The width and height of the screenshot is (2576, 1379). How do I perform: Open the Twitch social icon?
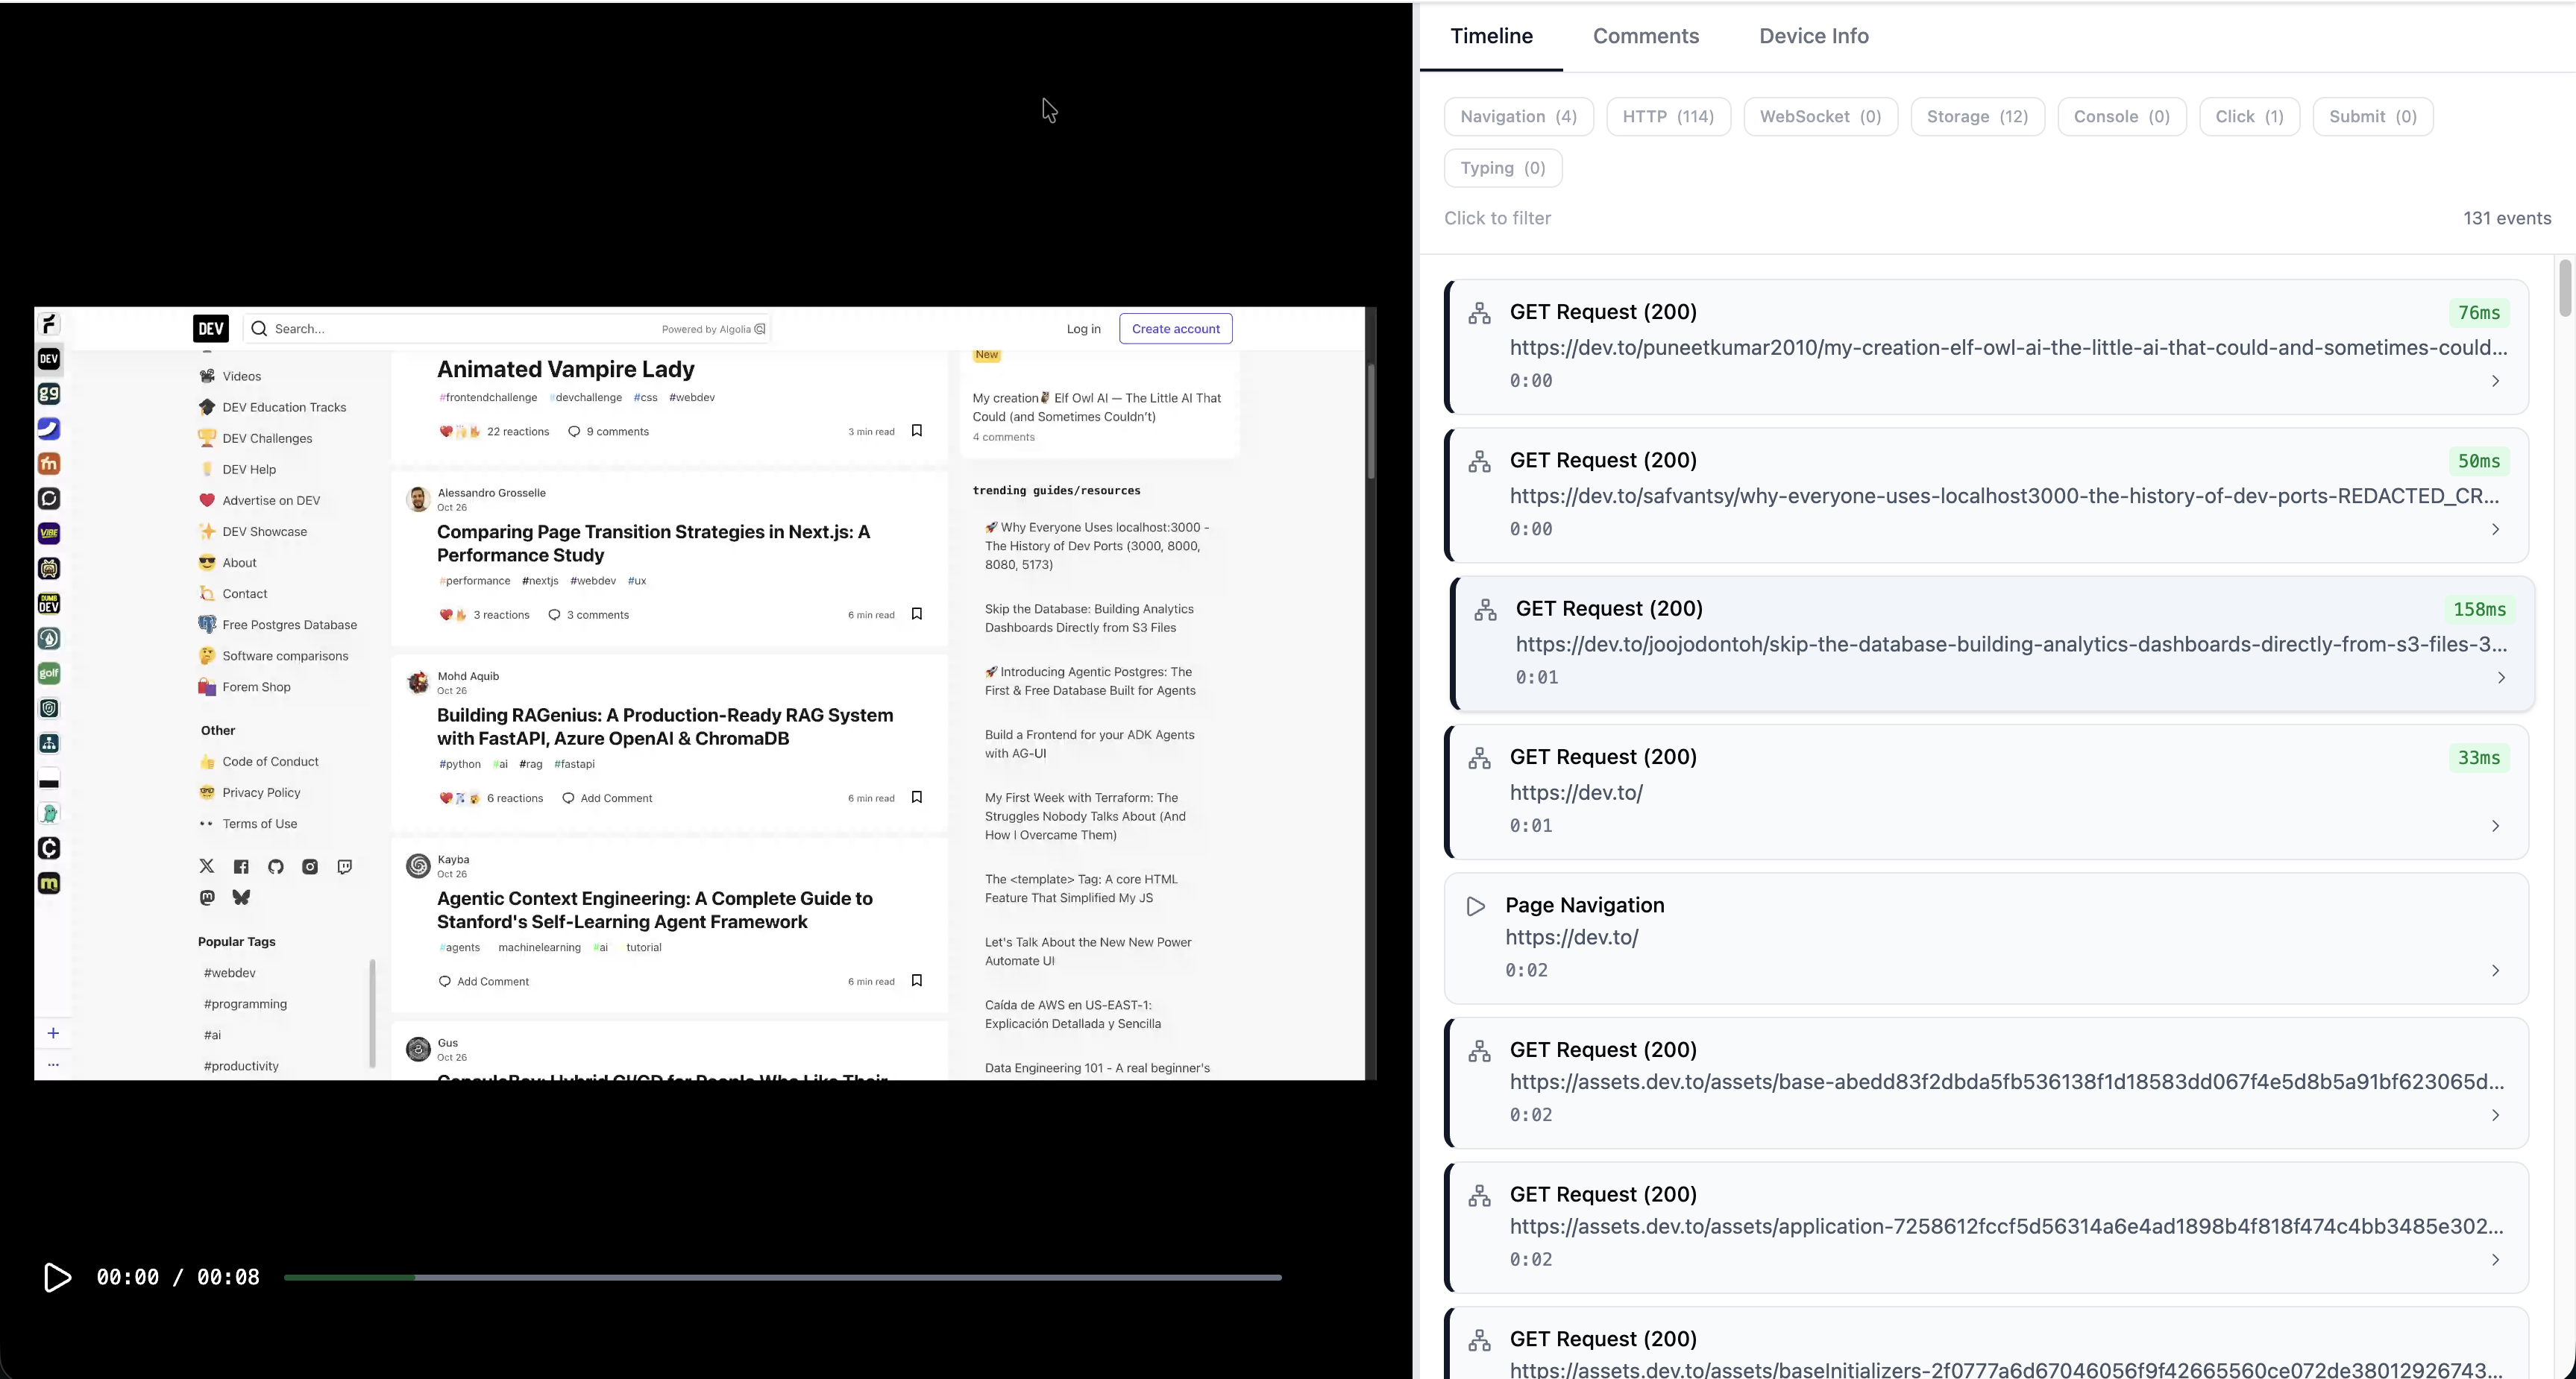point(344,866)
